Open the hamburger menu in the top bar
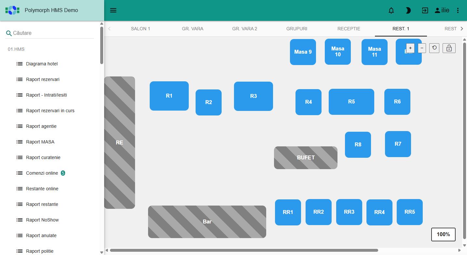The width and height of the screenshot is (467, 255). click(113, 10)
